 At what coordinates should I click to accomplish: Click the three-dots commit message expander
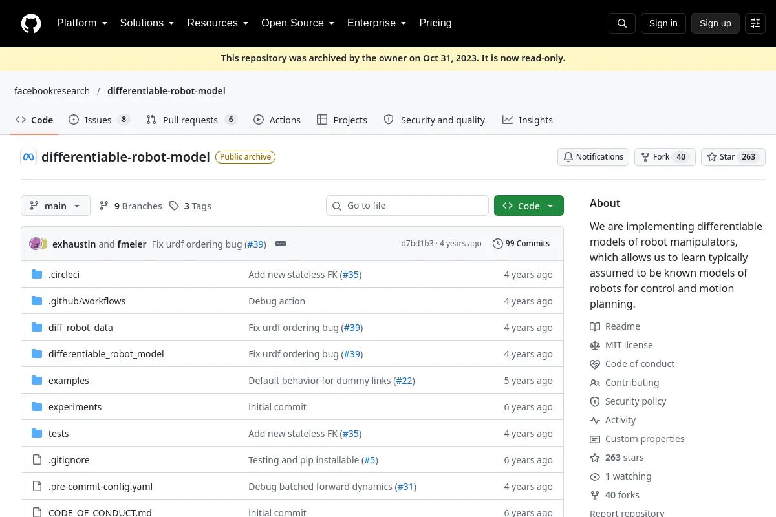pos(281,244)
